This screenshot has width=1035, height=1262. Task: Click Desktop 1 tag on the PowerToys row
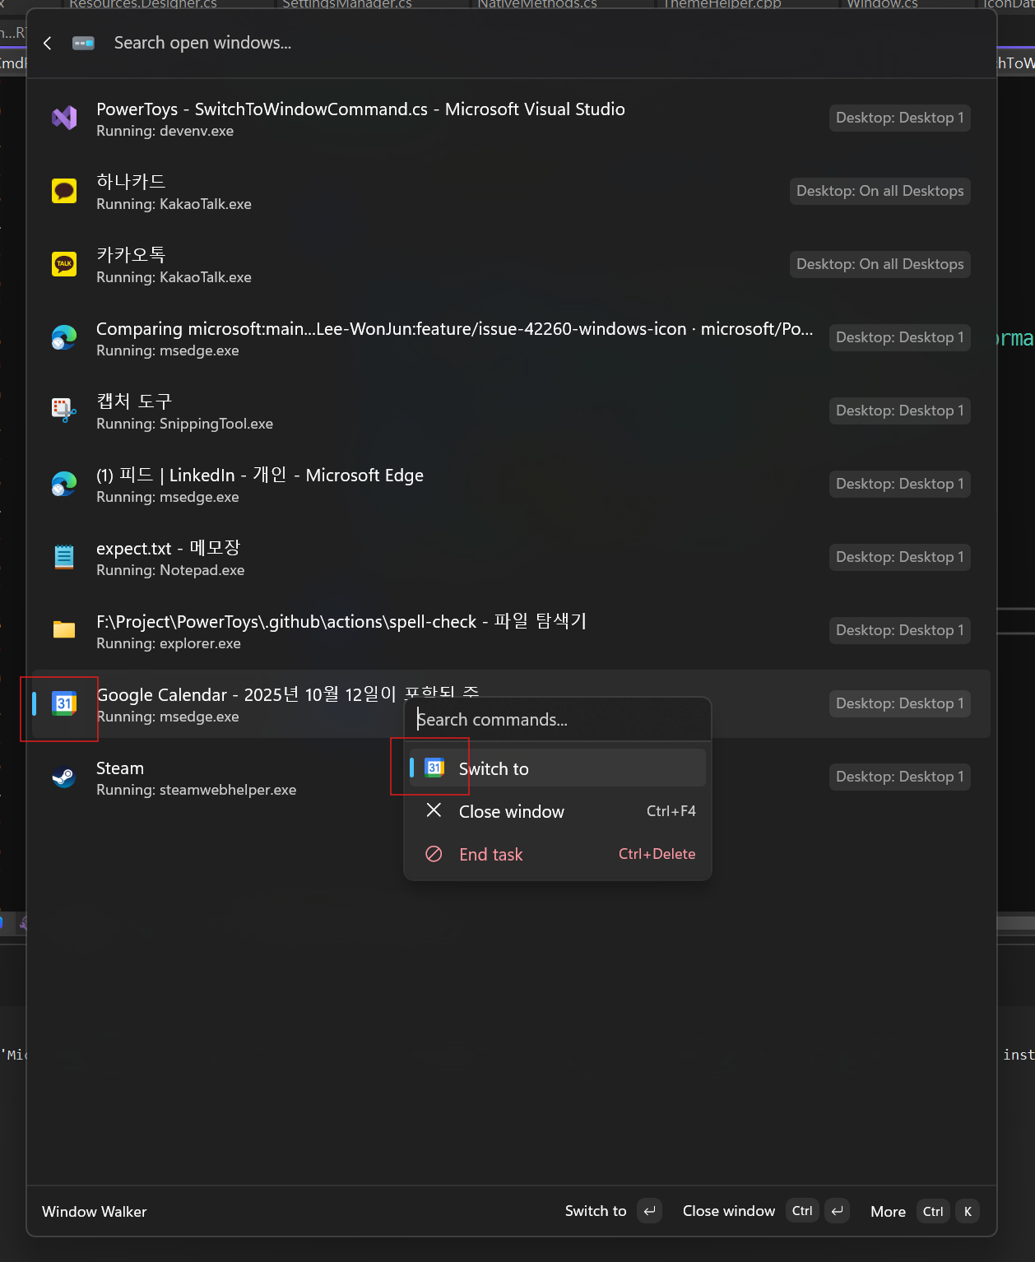[900, 118]
